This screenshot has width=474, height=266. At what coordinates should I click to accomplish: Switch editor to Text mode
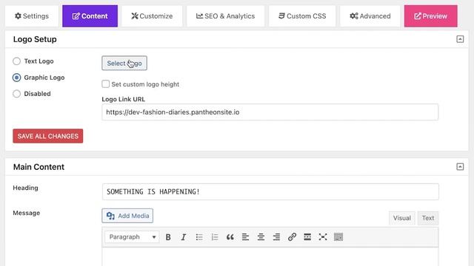coord(428,218)
